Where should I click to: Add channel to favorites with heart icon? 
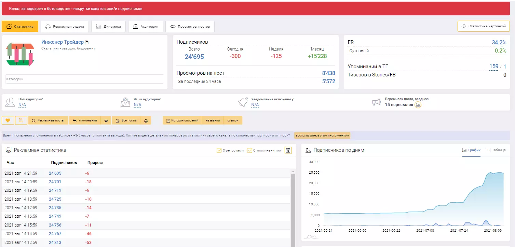(8, 120)
